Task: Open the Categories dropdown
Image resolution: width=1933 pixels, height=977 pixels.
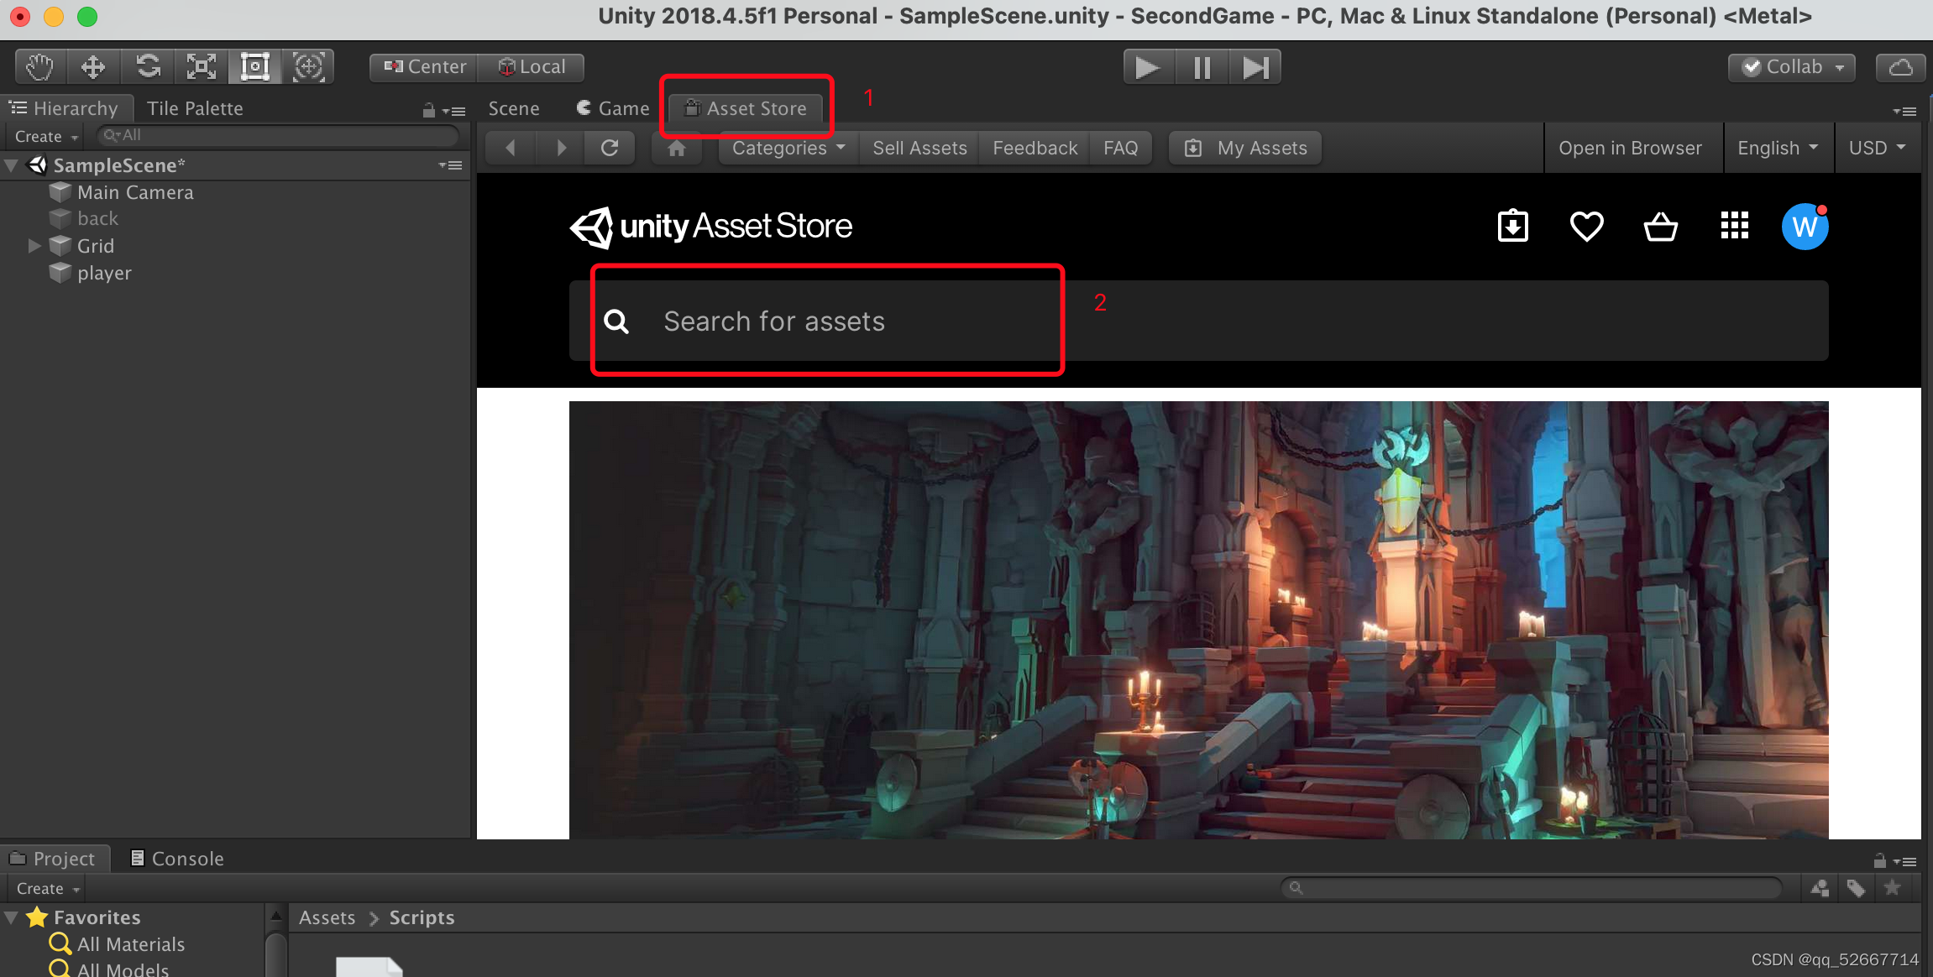Action: click(x=788, y=149)
